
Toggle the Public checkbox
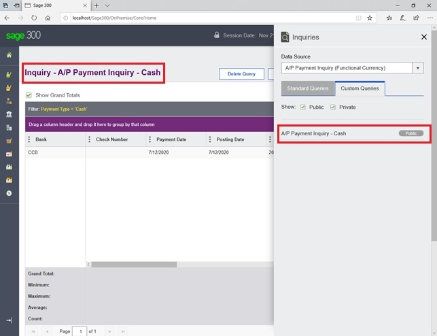(x=303, y=107)
